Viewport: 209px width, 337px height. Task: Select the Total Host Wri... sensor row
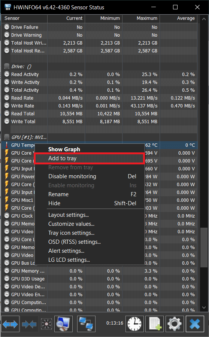tap(100, 43)
